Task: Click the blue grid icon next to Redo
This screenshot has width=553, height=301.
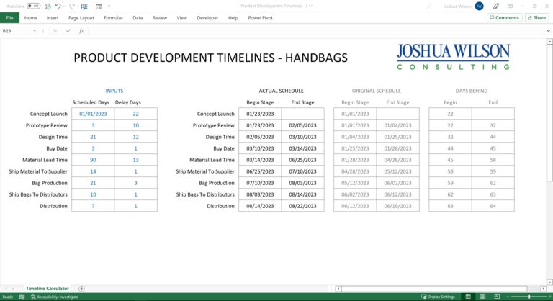Action: (x=84, y=6)
